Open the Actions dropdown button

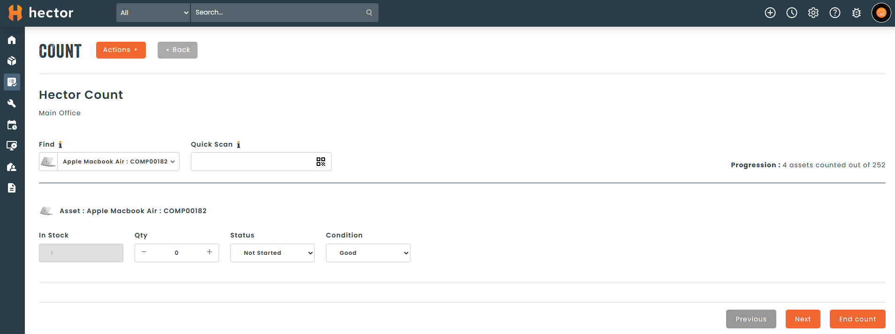[x=121, y=50]
